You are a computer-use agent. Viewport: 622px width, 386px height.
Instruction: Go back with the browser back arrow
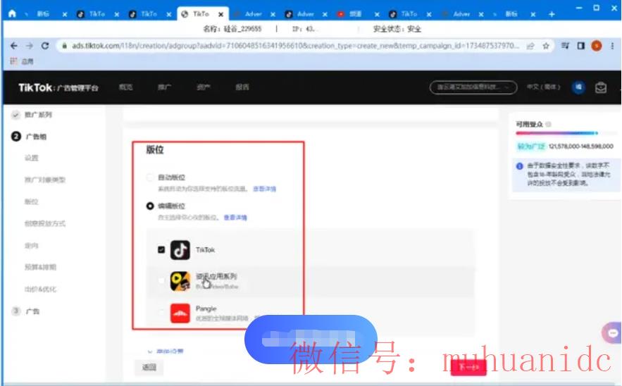pos(14,46)
